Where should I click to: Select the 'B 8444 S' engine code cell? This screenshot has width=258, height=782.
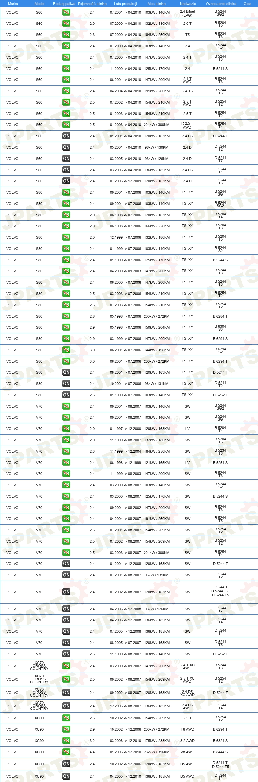pos(220,752)
